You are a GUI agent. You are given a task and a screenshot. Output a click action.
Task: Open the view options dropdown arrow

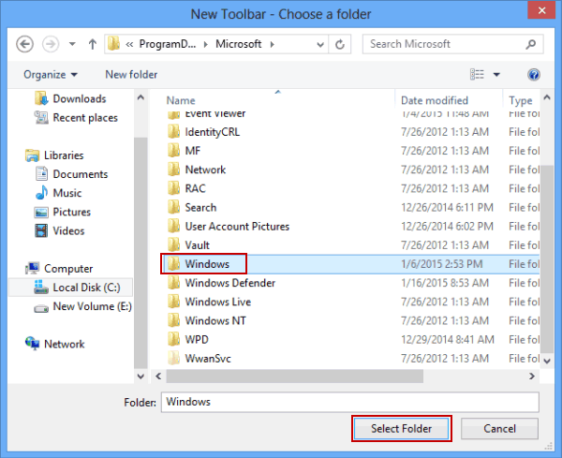496,75
